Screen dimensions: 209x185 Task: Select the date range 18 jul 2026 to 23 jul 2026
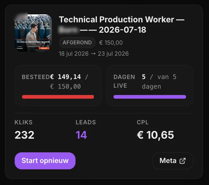tap(94, 54)
